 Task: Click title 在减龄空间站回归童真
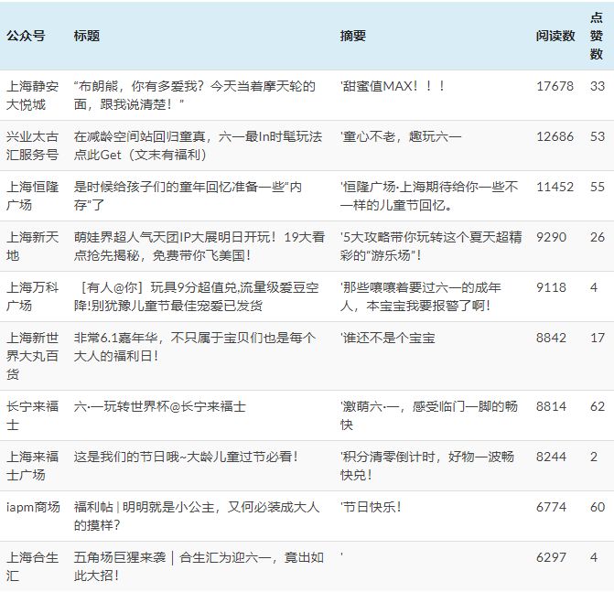pyautogui.click(x=198, y=145)
